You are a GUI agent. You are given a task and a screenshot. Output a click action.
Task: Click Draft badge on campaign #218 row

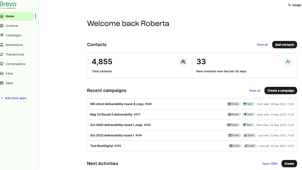[x=249, y=135]
